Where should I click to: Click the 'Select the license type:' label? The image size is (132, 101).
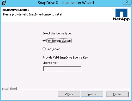[x=57, y=33]
